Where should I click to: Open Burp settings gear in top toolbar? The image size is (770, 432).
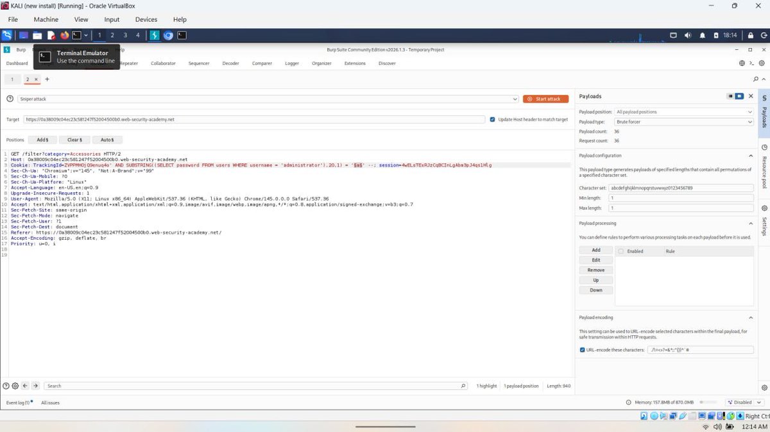pos(762,63)
